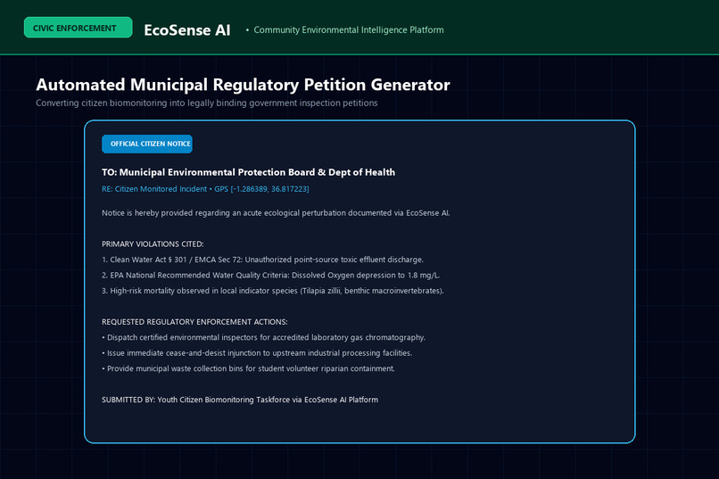Click the EcoSense AI title
Screen dimensions: 719x479
pos(187,29)
